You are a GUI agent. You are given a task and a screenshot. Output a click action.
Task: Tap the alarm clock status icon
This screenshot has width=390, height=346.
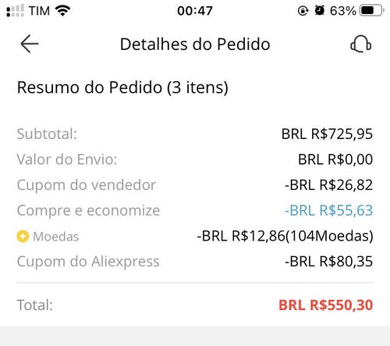tap(320, 11)
